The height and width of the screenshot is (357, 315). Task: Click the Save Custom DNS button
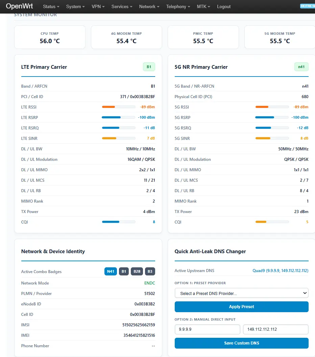(x=242, y=343)
